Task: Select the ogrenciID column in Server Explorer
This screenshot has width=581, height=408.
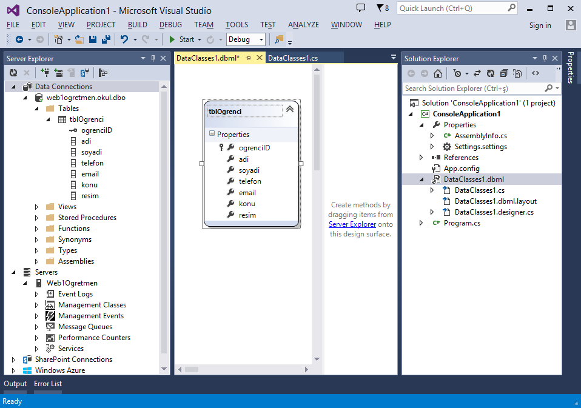Action: (96, 130)
